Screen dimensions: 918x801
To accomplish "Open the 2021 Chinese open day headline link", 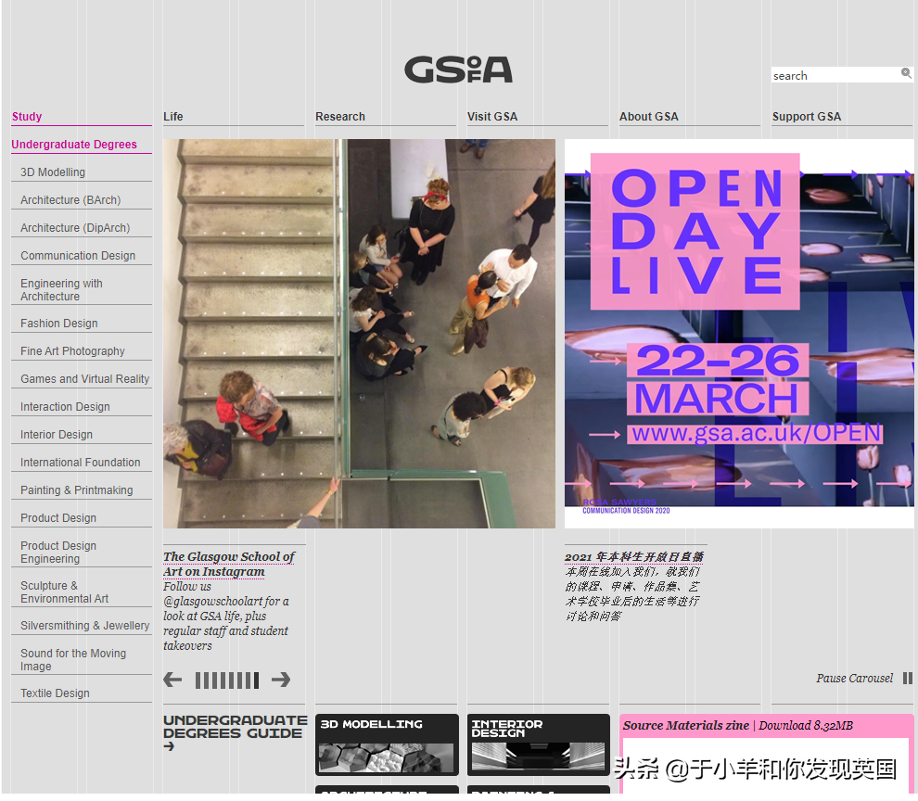I will 634,556.
